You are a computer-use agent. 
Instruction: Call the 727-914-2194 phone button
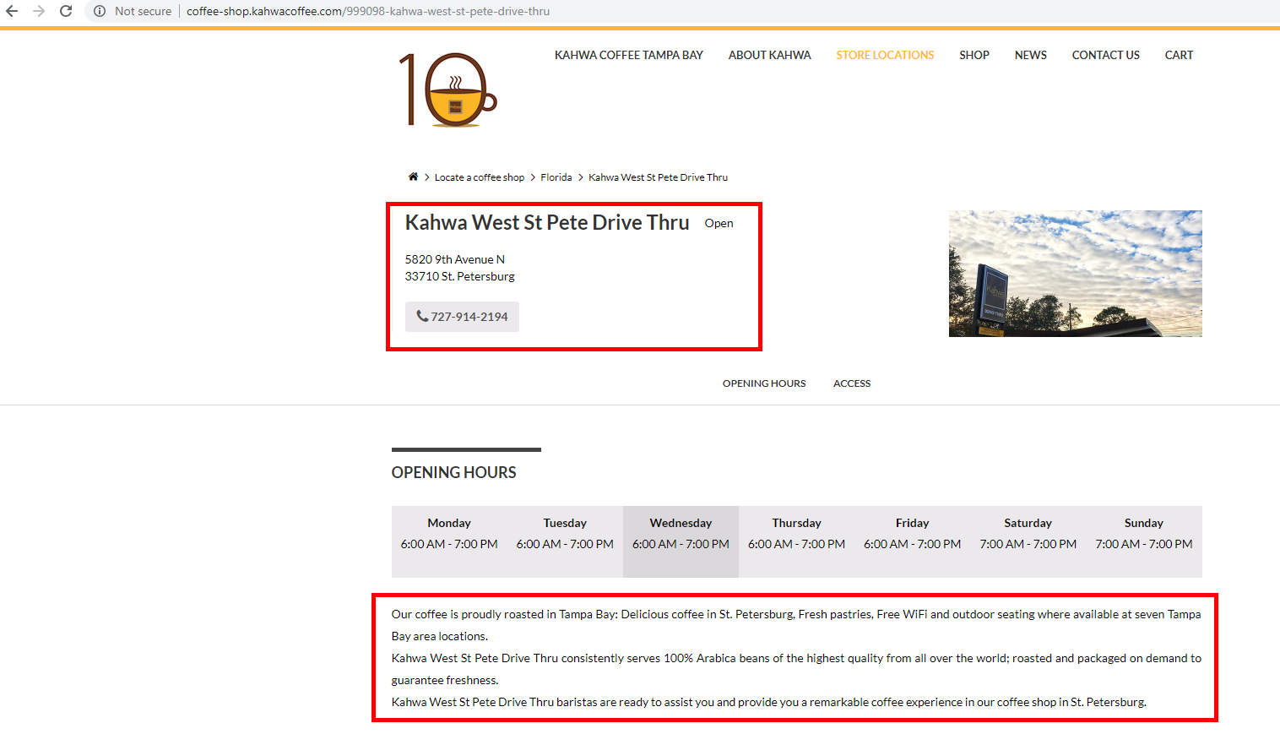tap(462, 317)
